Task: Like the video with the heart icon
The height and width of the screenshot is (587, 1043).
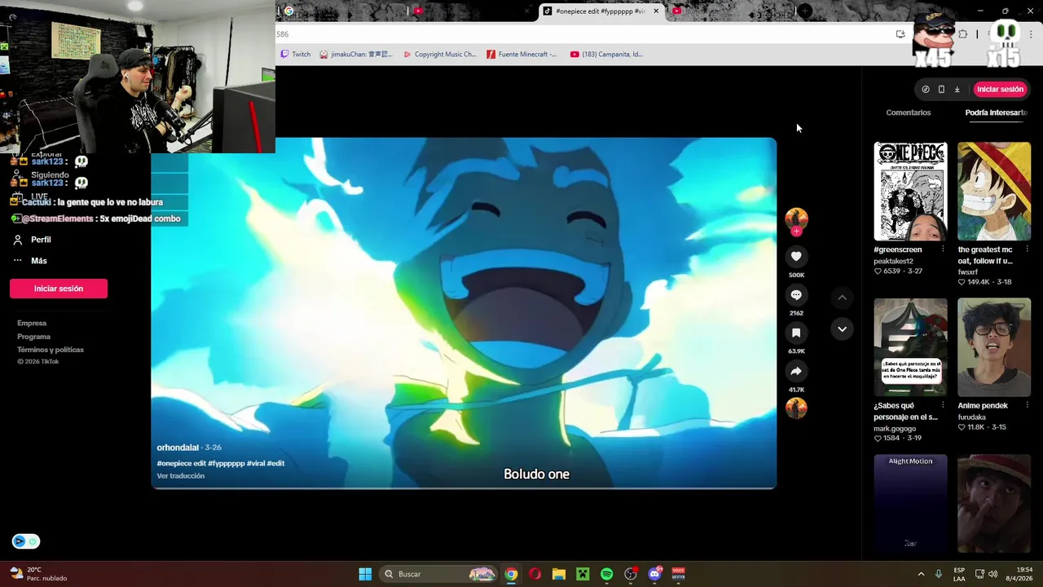Action: coord(796,256)
